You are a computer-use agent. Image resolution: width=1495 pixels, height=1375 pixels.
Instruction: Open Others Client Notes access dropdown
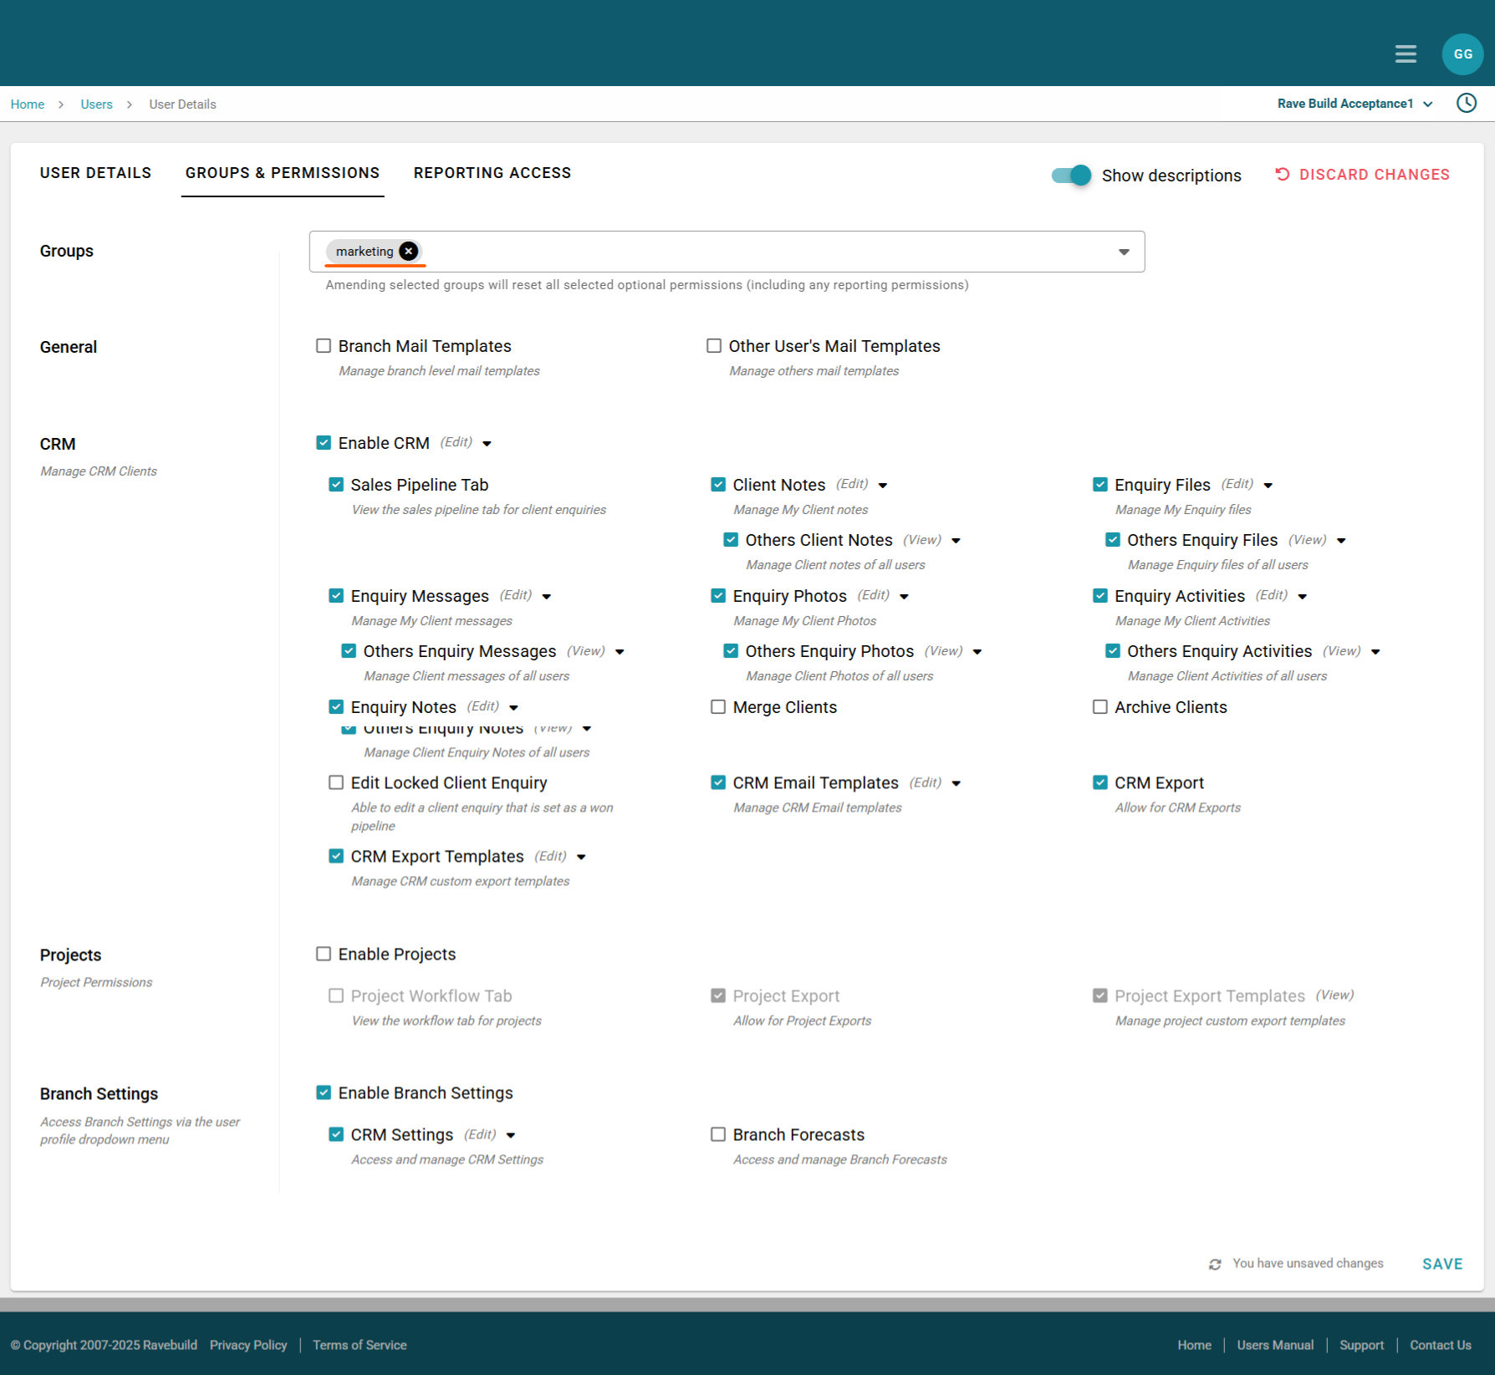click(956, 541)
